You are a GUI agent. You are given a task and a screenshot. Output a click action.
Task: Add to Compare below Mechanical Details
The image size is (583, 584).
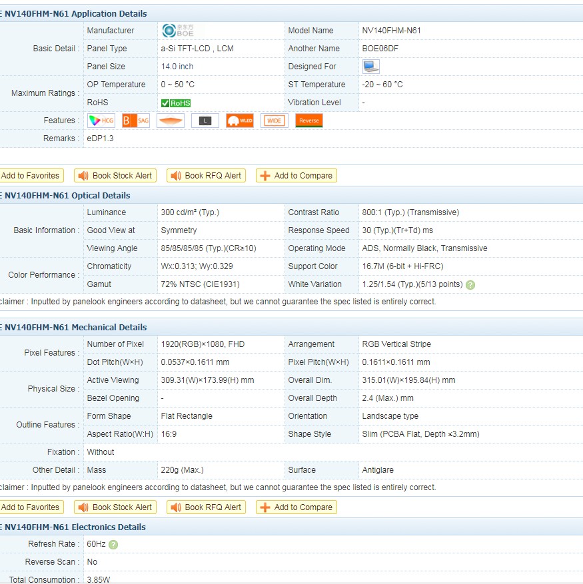[296, 507]
